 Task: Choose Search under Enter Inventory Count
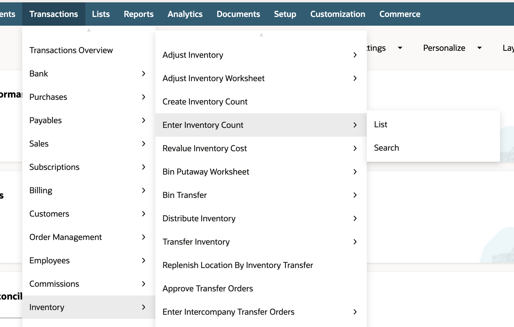[433, 148]
